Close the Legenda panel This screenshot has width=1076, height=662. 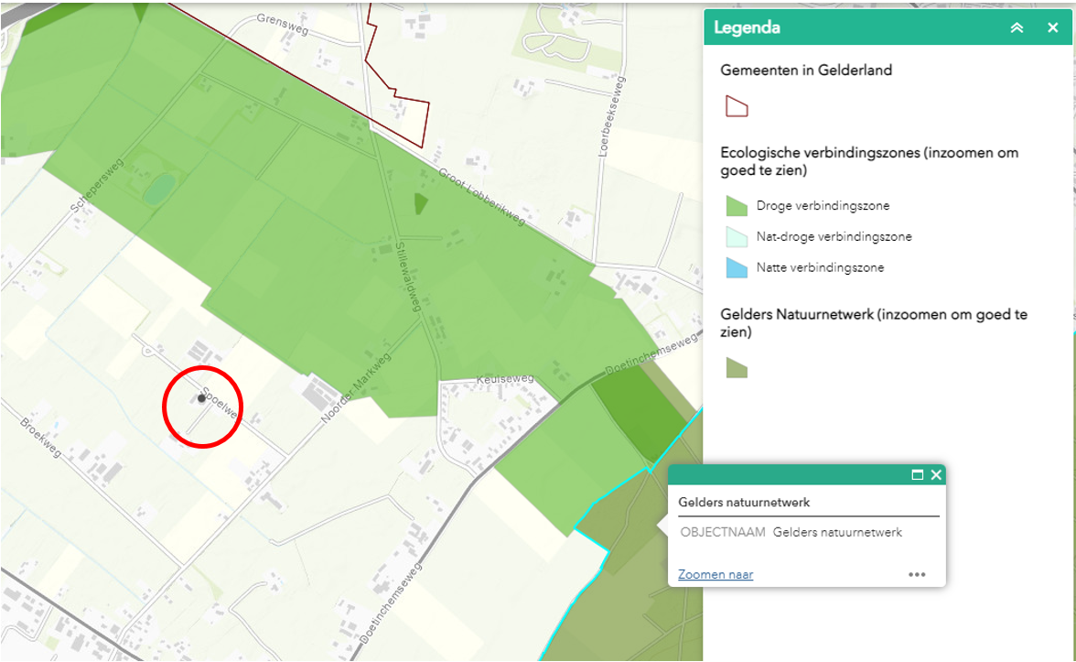click(1052, 28)
